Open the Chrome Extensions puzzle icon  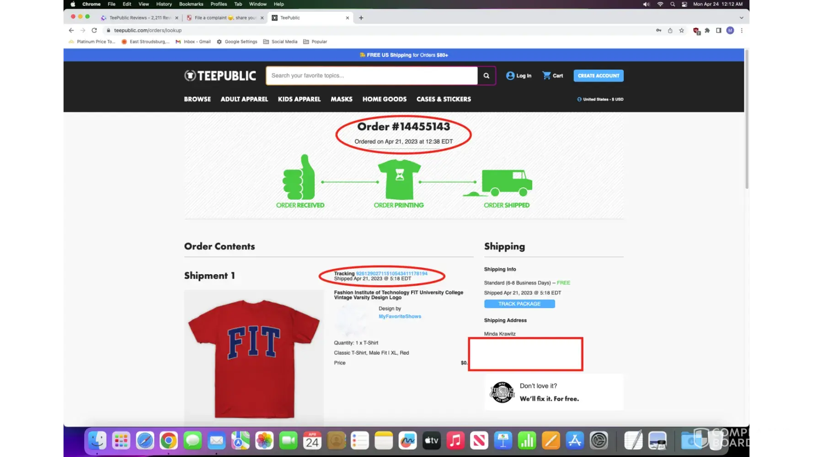707,31
